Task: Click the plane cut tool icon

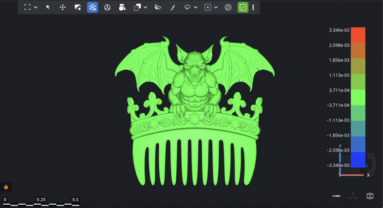Action: (158, 7)
